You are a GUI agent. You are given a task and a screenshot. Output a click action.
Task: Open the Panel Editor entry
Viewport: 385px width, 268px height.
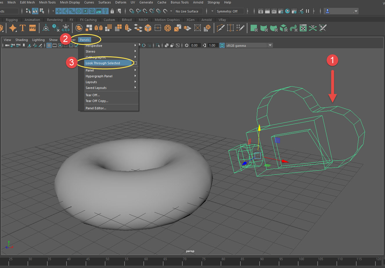click(x=96, y=108)
